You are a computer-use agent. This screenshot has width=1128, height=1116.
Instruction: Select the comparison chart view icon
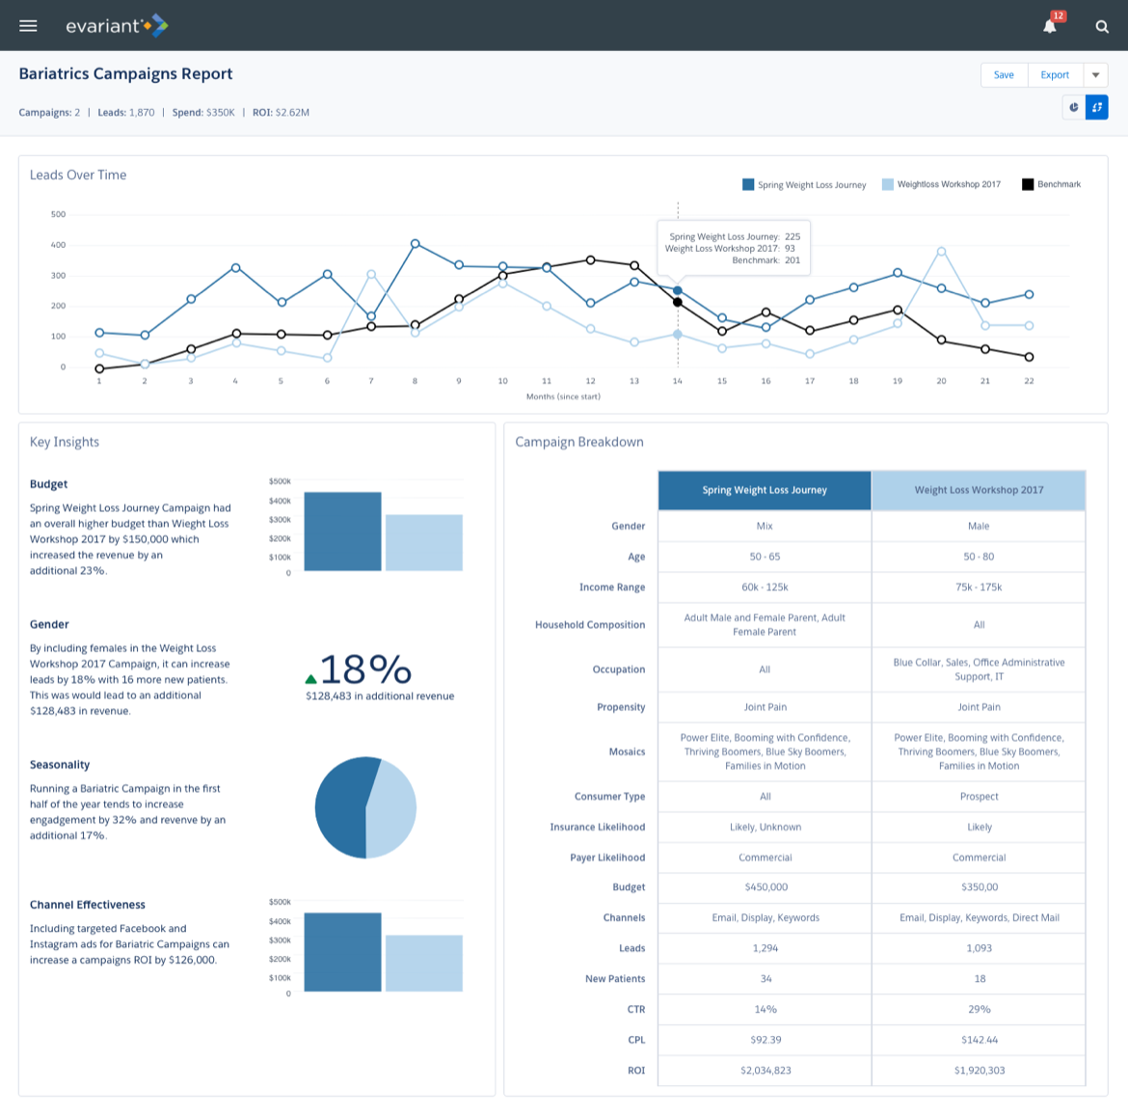(1097, 107)
